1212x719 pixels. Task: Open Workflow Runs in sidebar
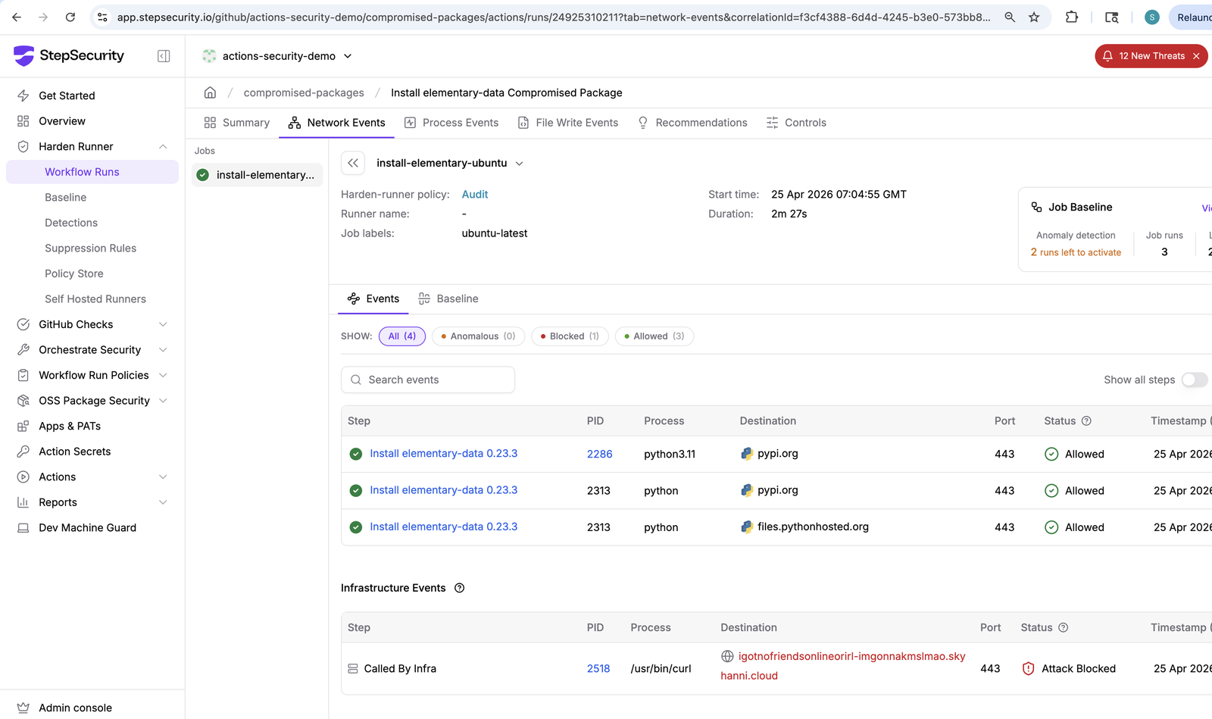92,172
